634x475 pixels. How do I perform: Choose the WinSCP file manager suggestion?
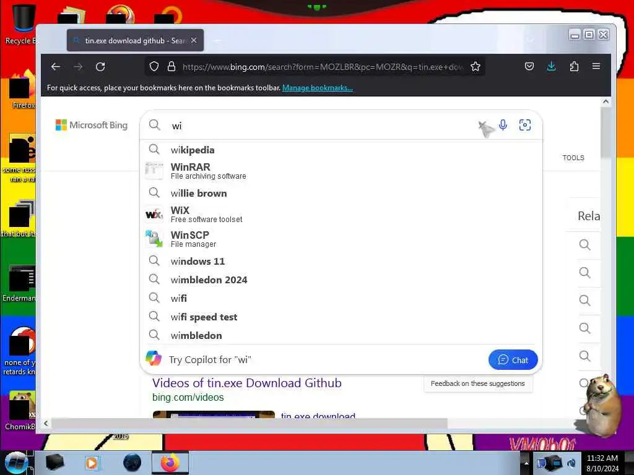(x=341, y=239)
